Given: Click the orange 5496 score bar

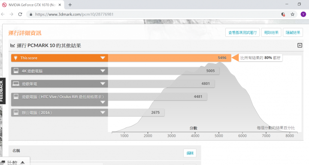Looking at the screenshot, I should [169, 58].
